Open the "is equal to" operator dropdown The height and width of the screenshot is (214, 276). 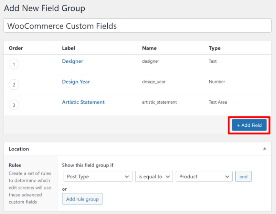click(x=154, y=176)
